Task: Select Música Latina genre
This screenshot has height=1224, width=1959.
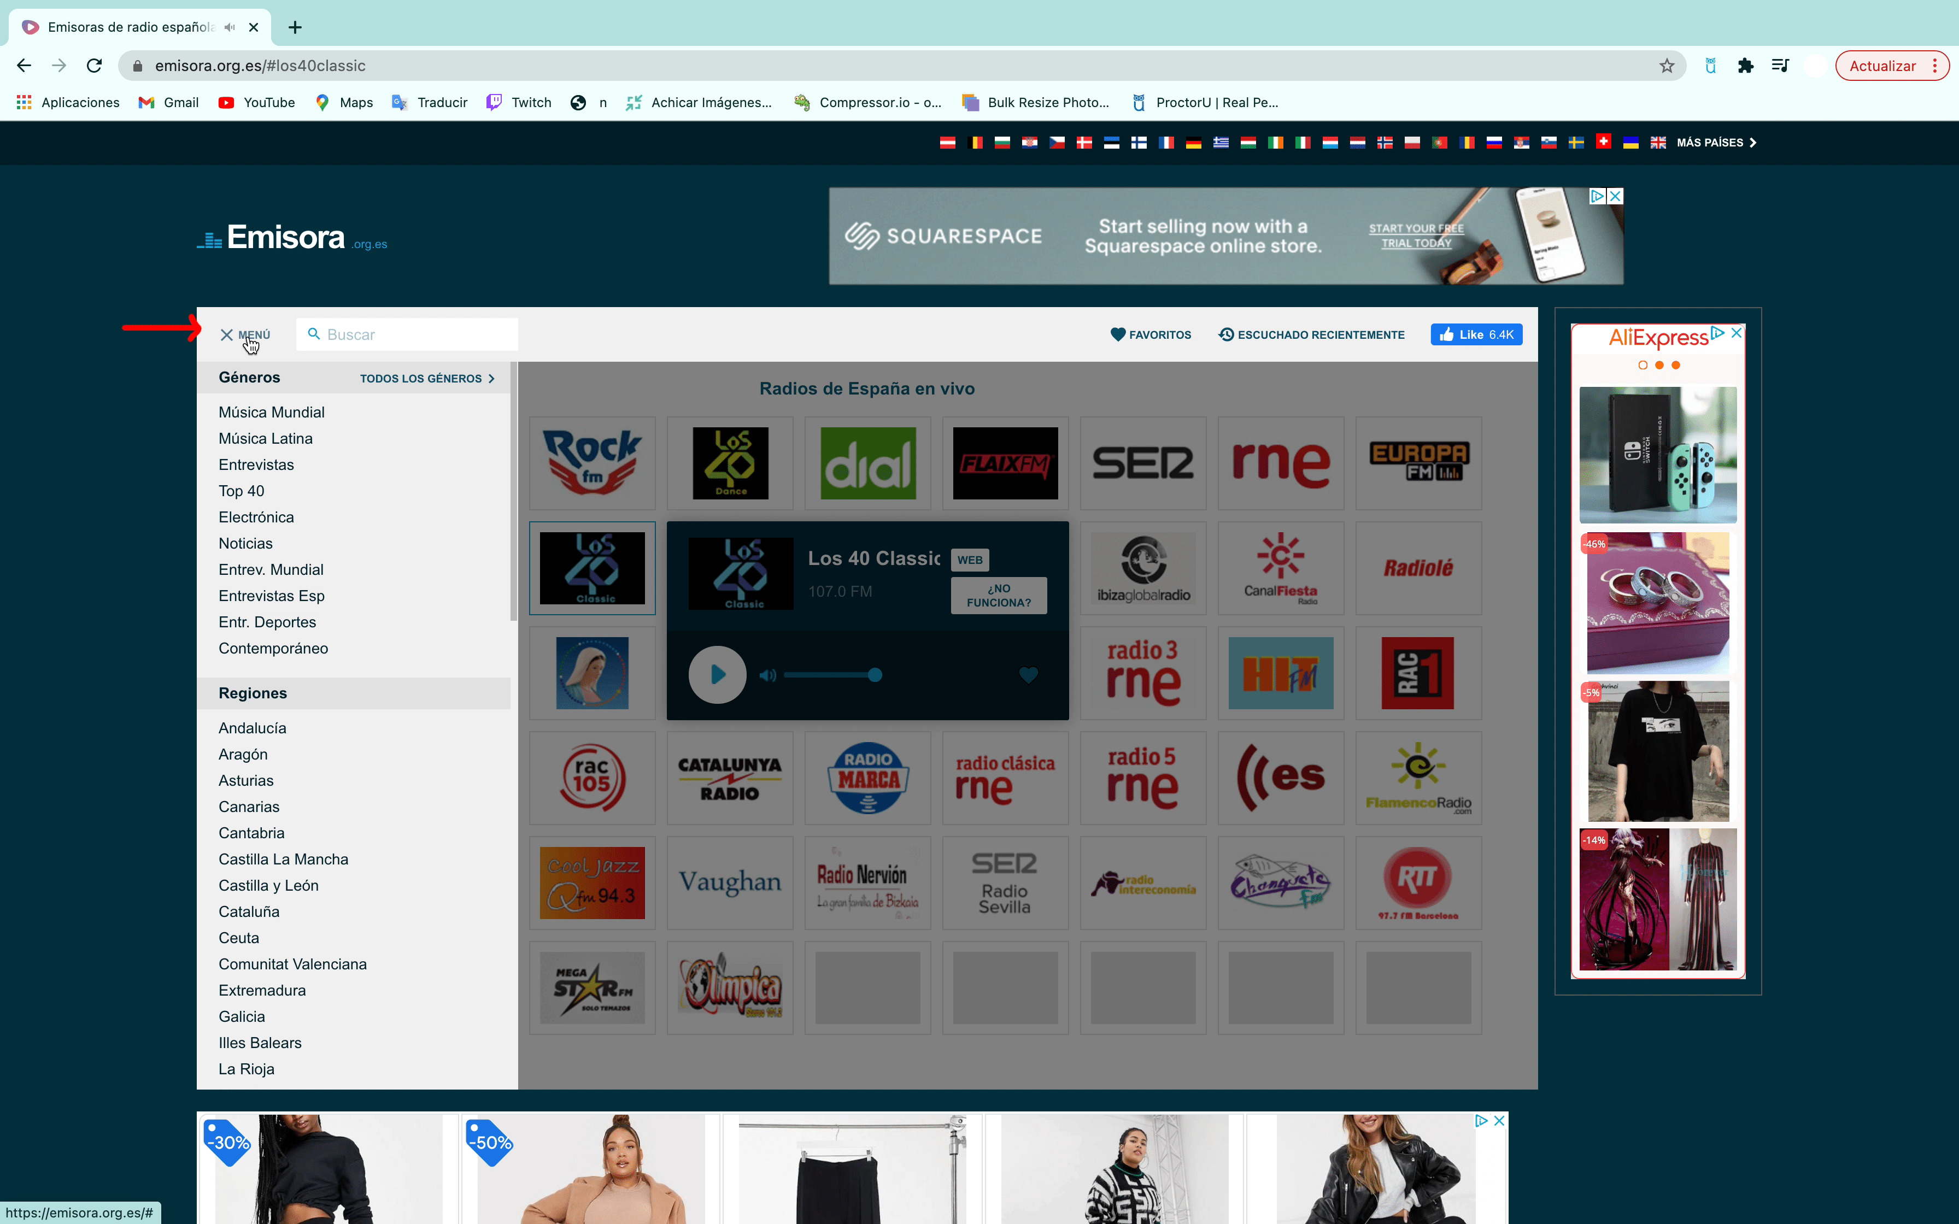Action: pos(266,439)
